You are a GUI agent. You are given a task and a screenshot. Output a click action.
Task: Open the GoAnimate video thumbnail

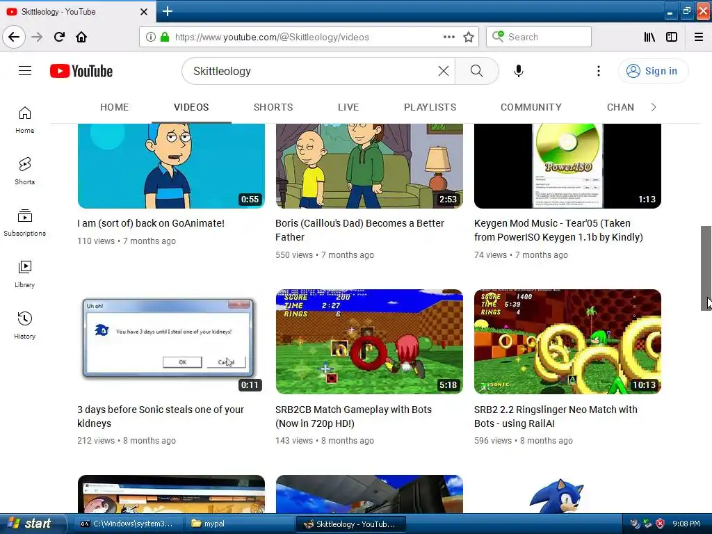(x=171, y=165)
